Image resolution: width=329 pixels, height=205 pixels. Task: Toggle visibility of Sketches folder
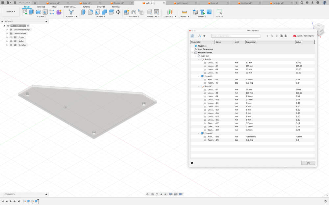11,45
